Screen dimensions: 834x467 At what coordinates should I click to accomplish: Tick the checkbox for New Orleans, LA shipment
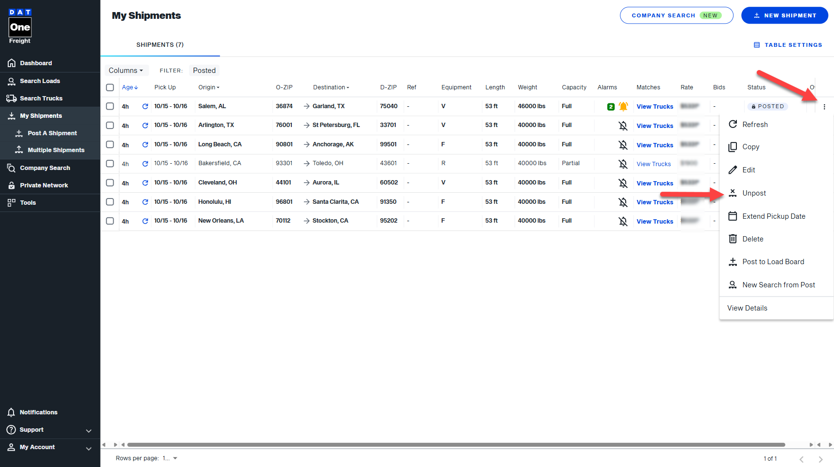(110, 221)
